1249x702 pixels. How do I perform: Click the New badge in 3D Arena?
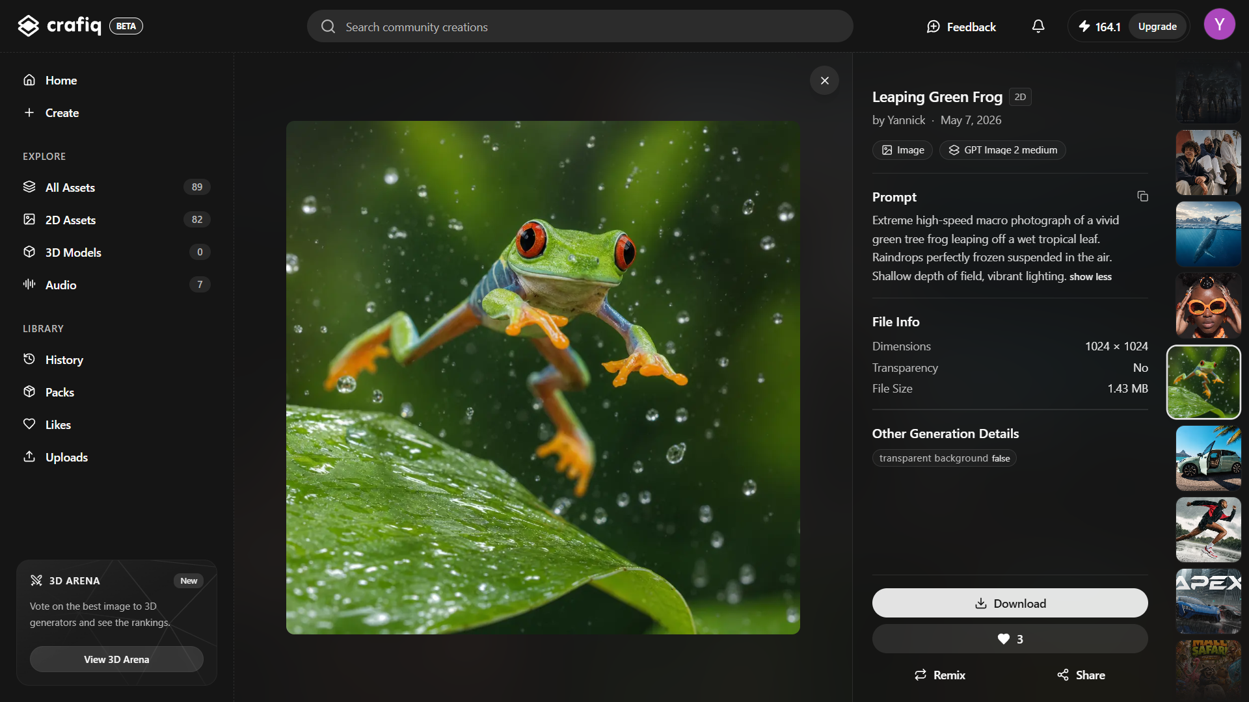(x=189, y=580)
